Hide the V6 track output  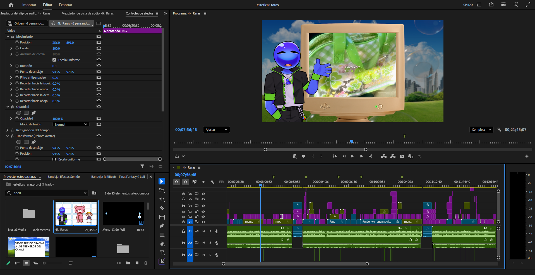(203, 194)
